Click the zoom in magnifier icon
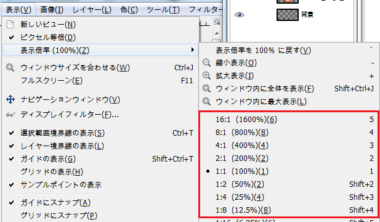380x222 pixels. [x=206, y=76]
